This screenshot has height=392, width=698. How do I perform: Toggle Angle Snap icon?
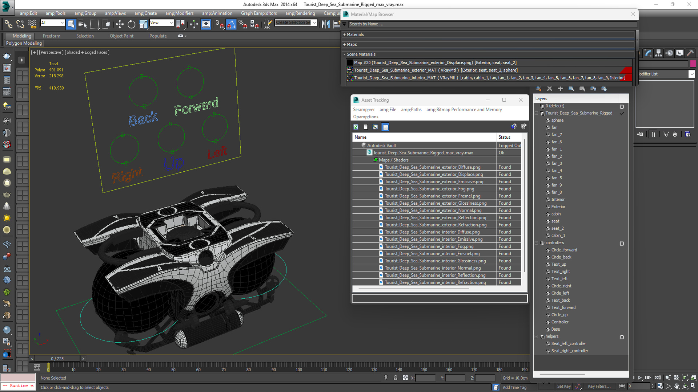pos(231,24)
